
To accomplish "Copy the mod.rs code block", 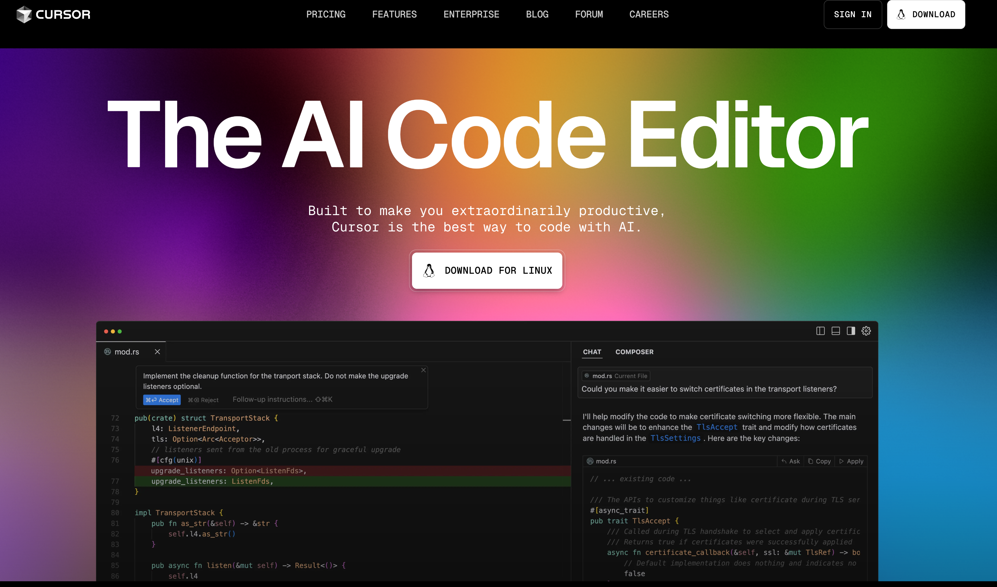I will [x=819, y=461].
